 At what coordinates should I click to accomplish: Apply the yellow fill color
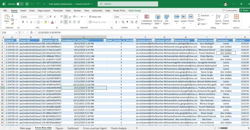(45, 22)
